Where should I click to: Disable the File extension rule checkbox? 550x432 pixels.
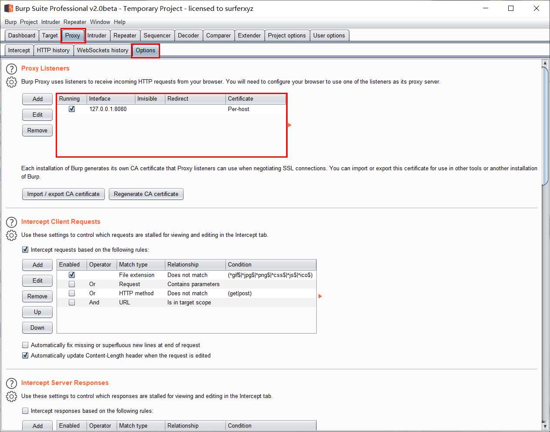[72, 275]
